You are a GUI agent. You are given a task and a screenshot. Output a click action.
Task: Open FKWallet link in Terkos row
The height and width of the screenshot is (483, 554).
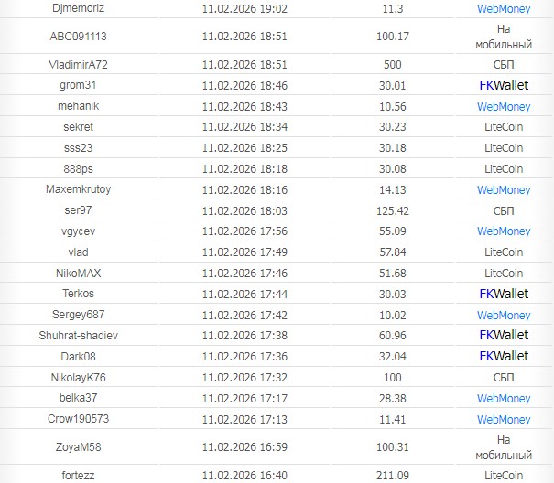[503, 294]
